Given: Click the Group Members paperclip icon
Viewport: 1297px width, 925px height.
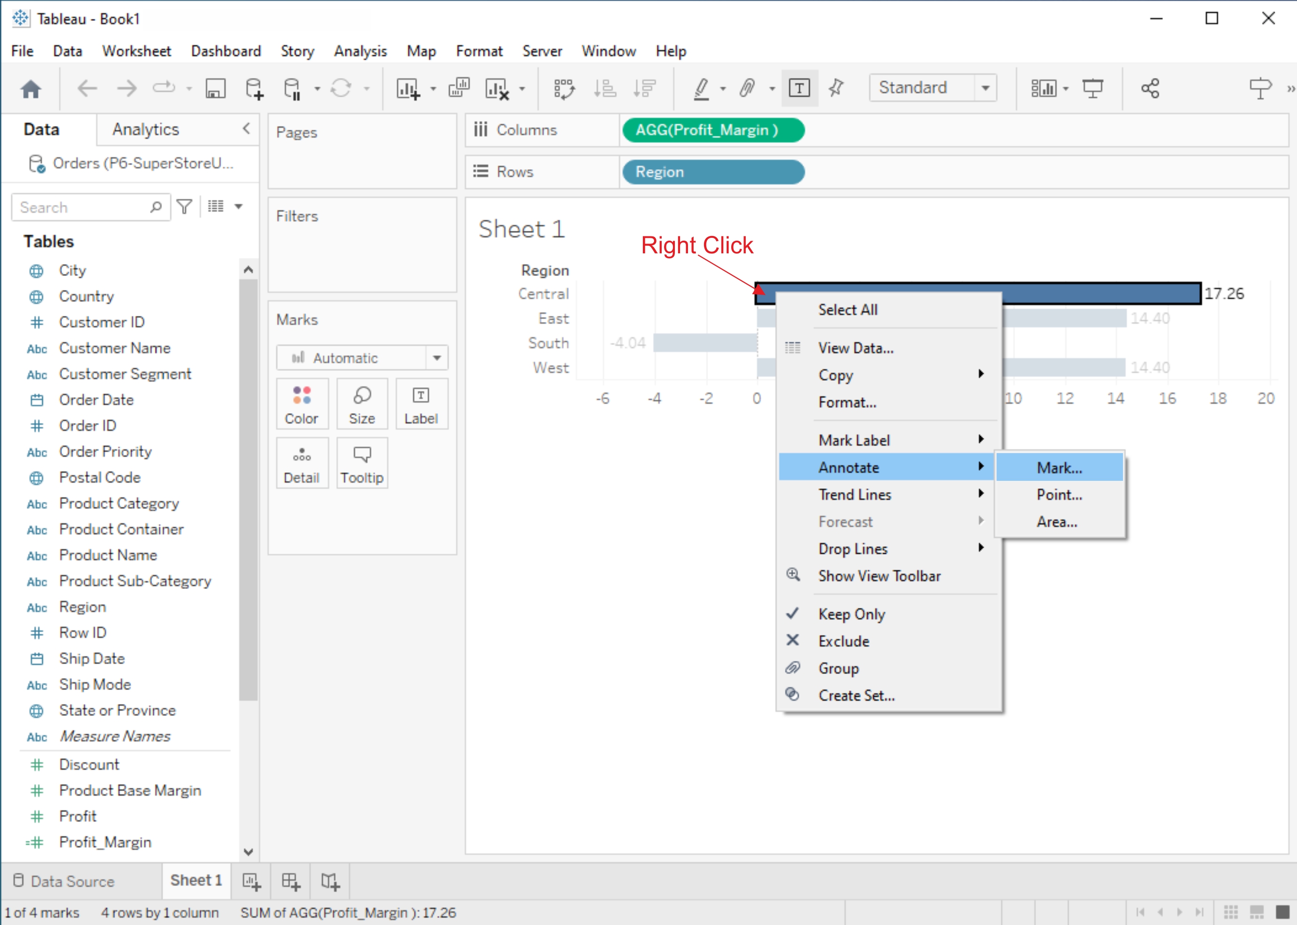Looking at the screenshot, I should 747,88.
